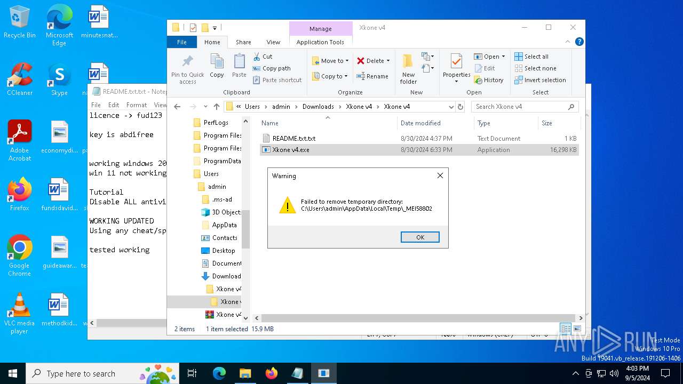Open Recycle Bin desktop icon
The height and width of the screenshot is (384, 683).
20,22
